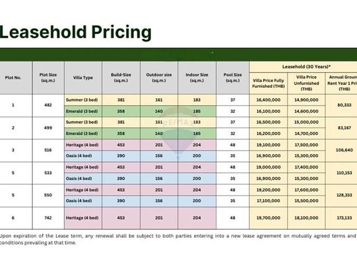Click the lease renewal footnote text

coord(177,239)
